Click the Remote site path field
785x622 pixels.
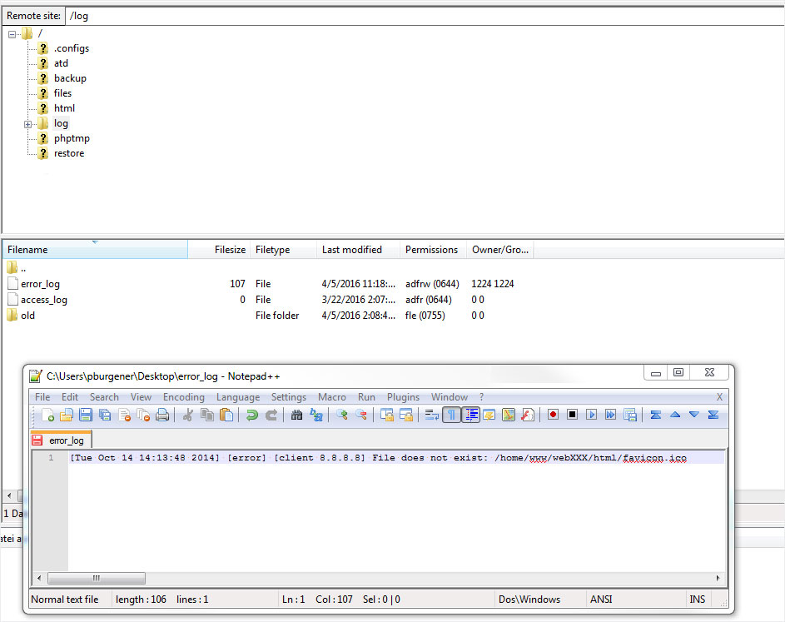point(425,16)
